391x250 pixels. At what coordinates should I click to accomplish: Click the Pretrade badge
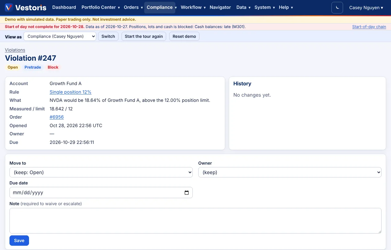point(33,67)
